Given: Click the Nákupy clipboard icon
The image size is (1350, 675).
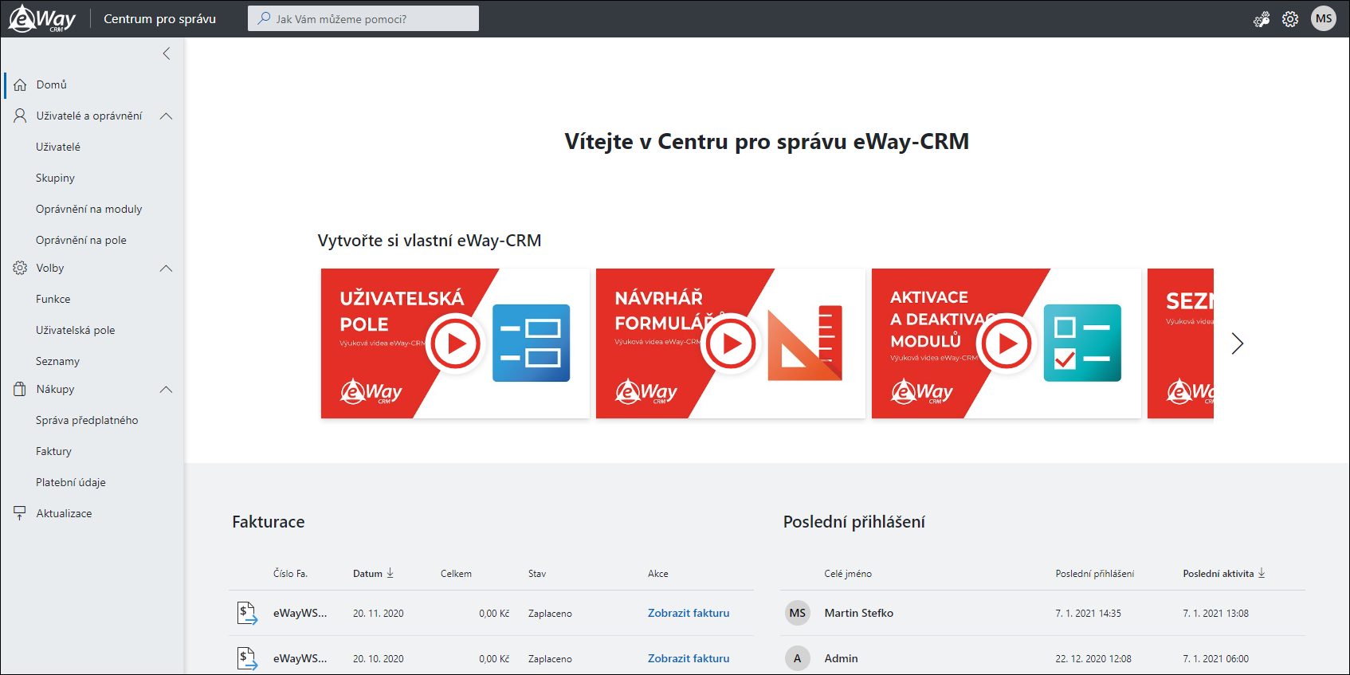Looking at the screenshot, I should tap(20, 389).
